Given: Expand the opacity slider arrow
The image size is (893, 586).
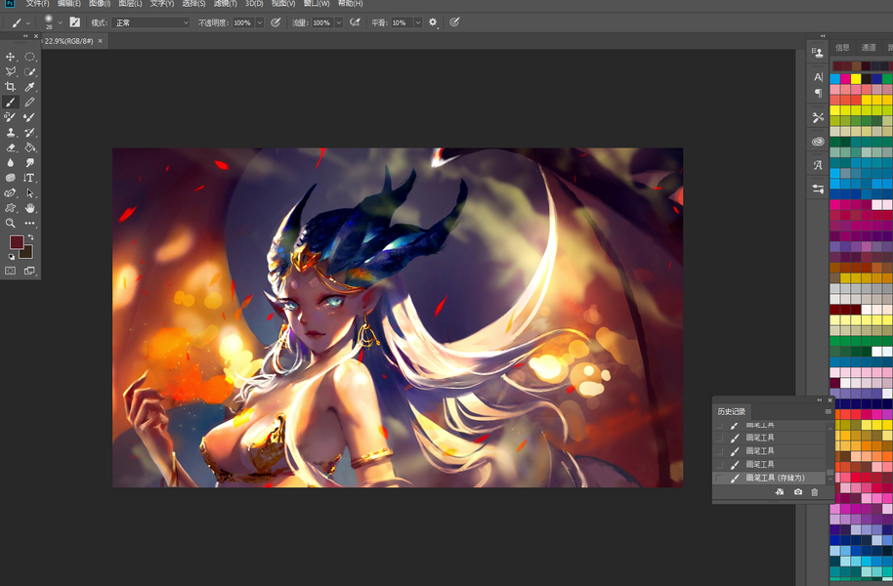Looking at the screenshot, I should [x=260, y=22].
